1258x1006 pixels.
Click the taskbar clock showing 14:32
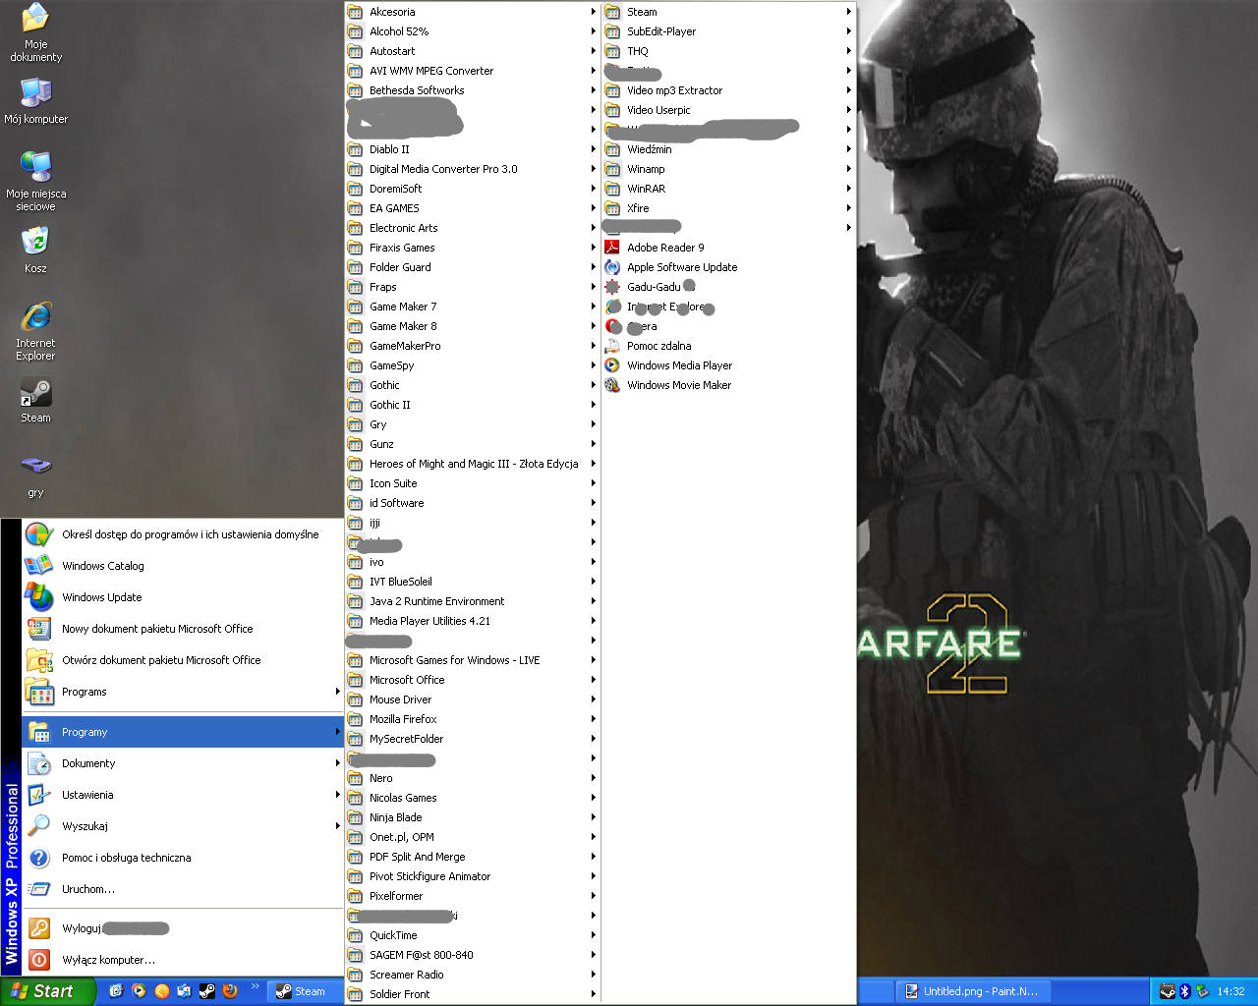tap(1230, 991)
